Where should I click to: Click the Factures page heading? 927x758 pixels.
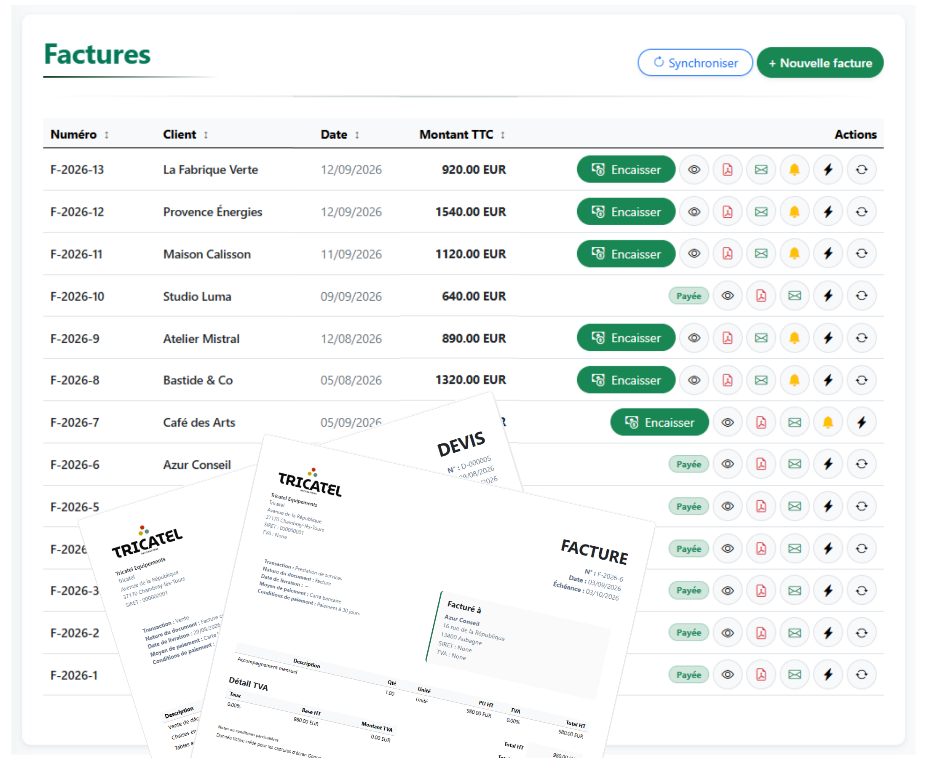(97, 54)
